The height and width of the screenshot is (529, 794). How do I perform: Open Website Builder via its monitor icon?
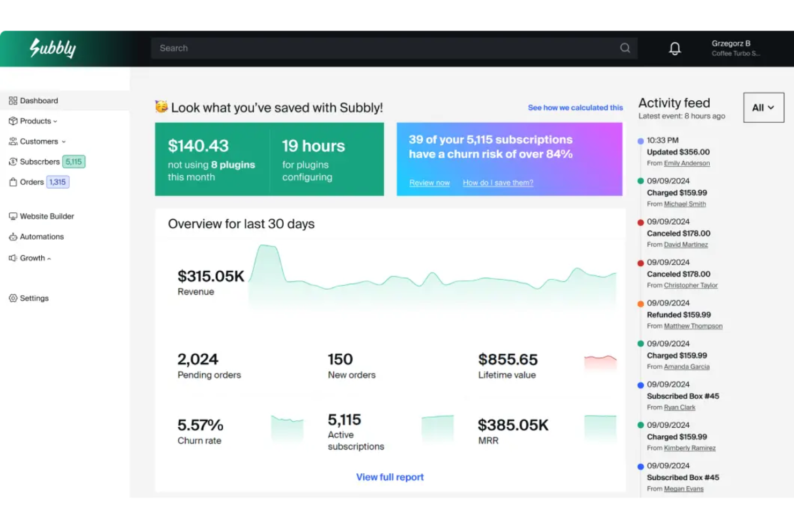(13, 216)
